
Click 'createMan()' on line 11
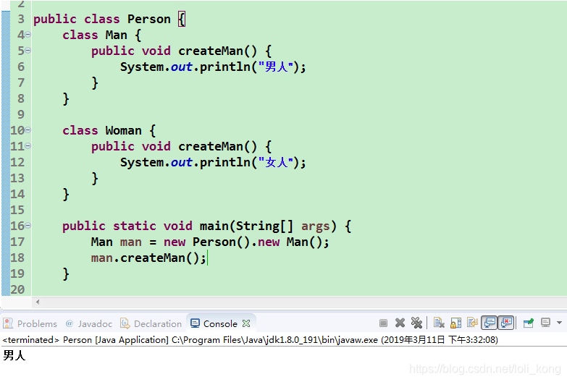point(218,146)
